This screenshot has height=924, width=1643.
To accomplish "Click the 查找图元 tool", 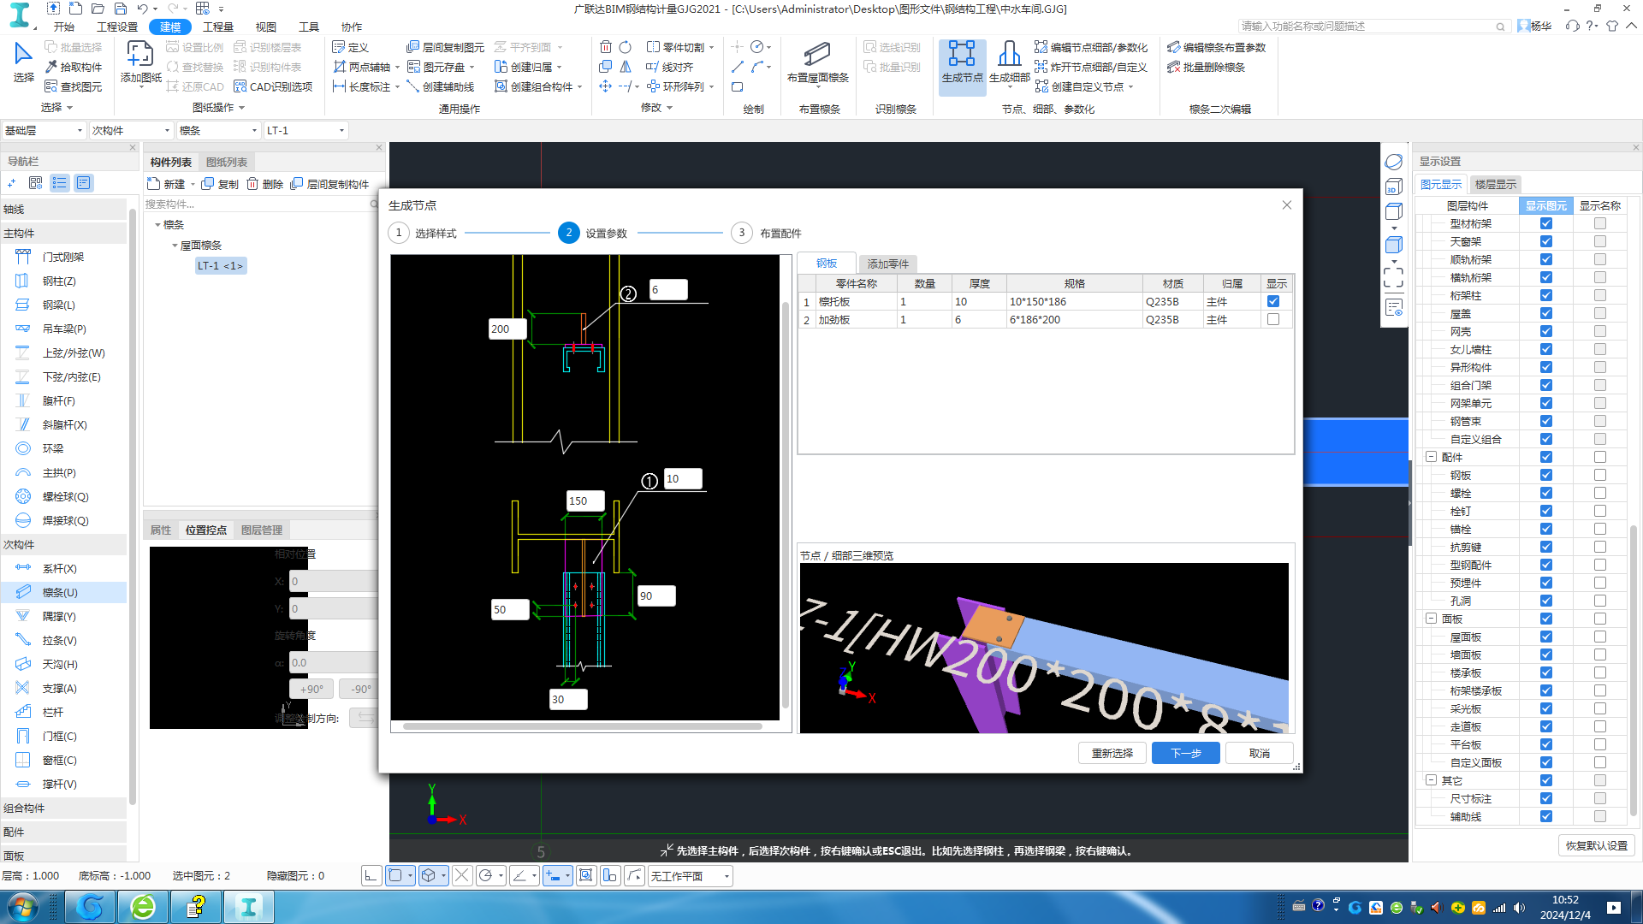I will click(x=73, y=86).
